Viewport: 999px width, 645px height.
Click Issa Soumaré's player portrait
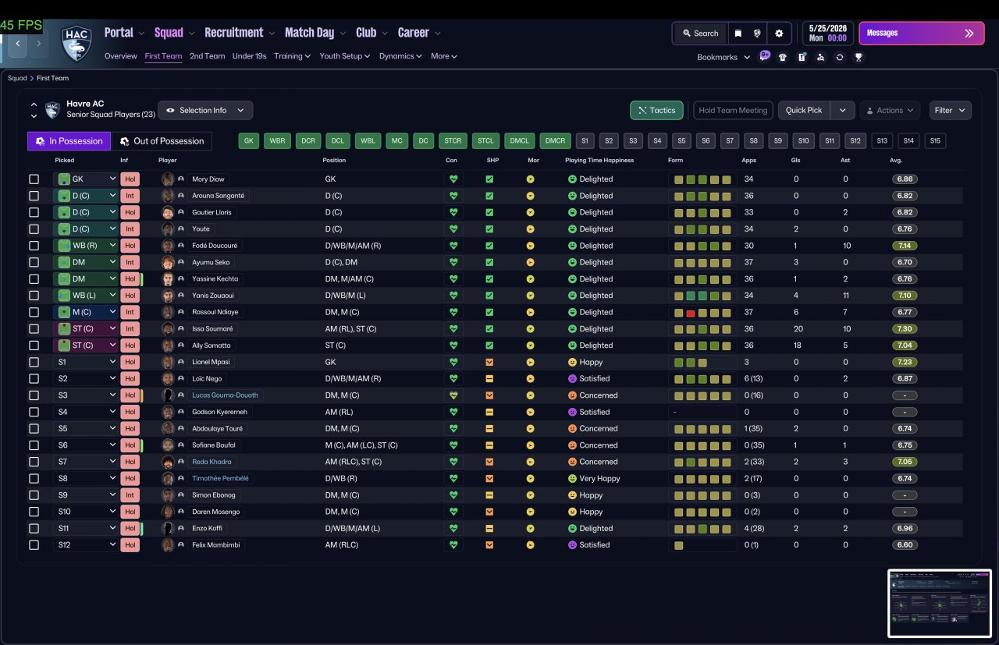click(x=168, y=329)
